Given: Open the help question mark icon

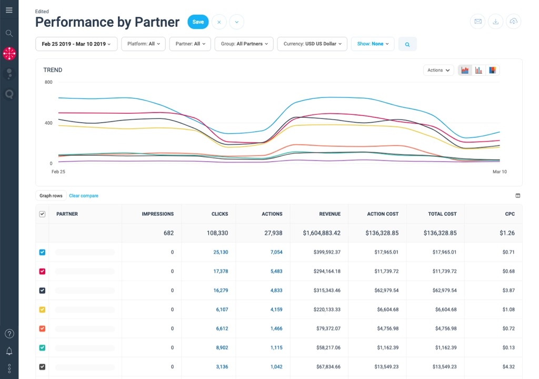Looking at the screenshot, I should tap(9, 334).
